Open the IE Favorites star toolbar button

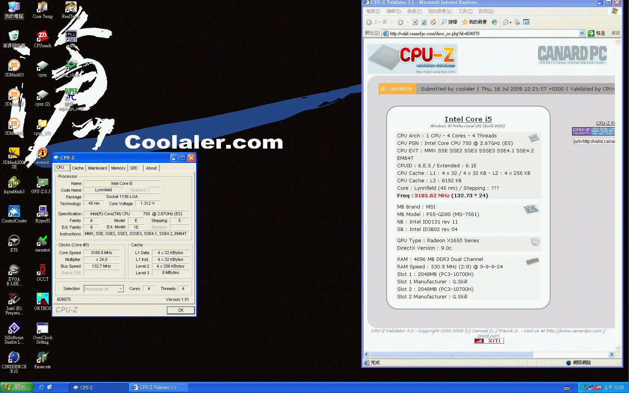(474, 22)
